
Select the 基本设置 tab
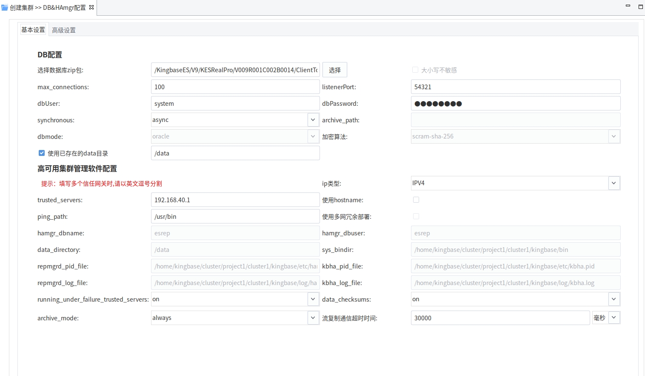[33, 30]
